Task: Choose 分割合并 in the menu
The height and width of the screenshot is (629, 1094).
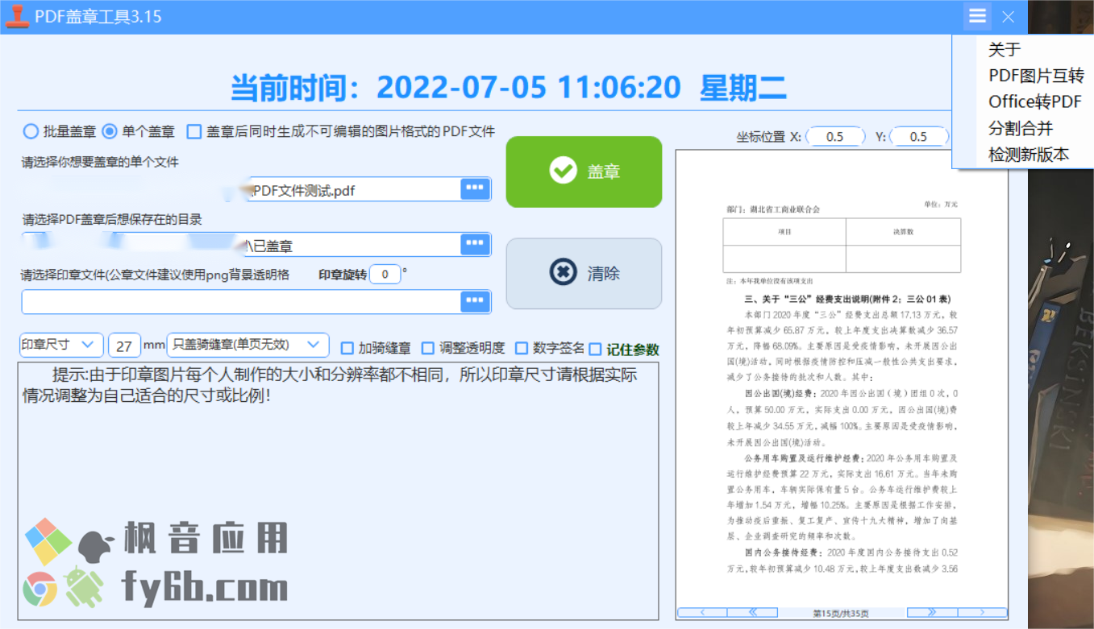Action: coord(1021,128)
